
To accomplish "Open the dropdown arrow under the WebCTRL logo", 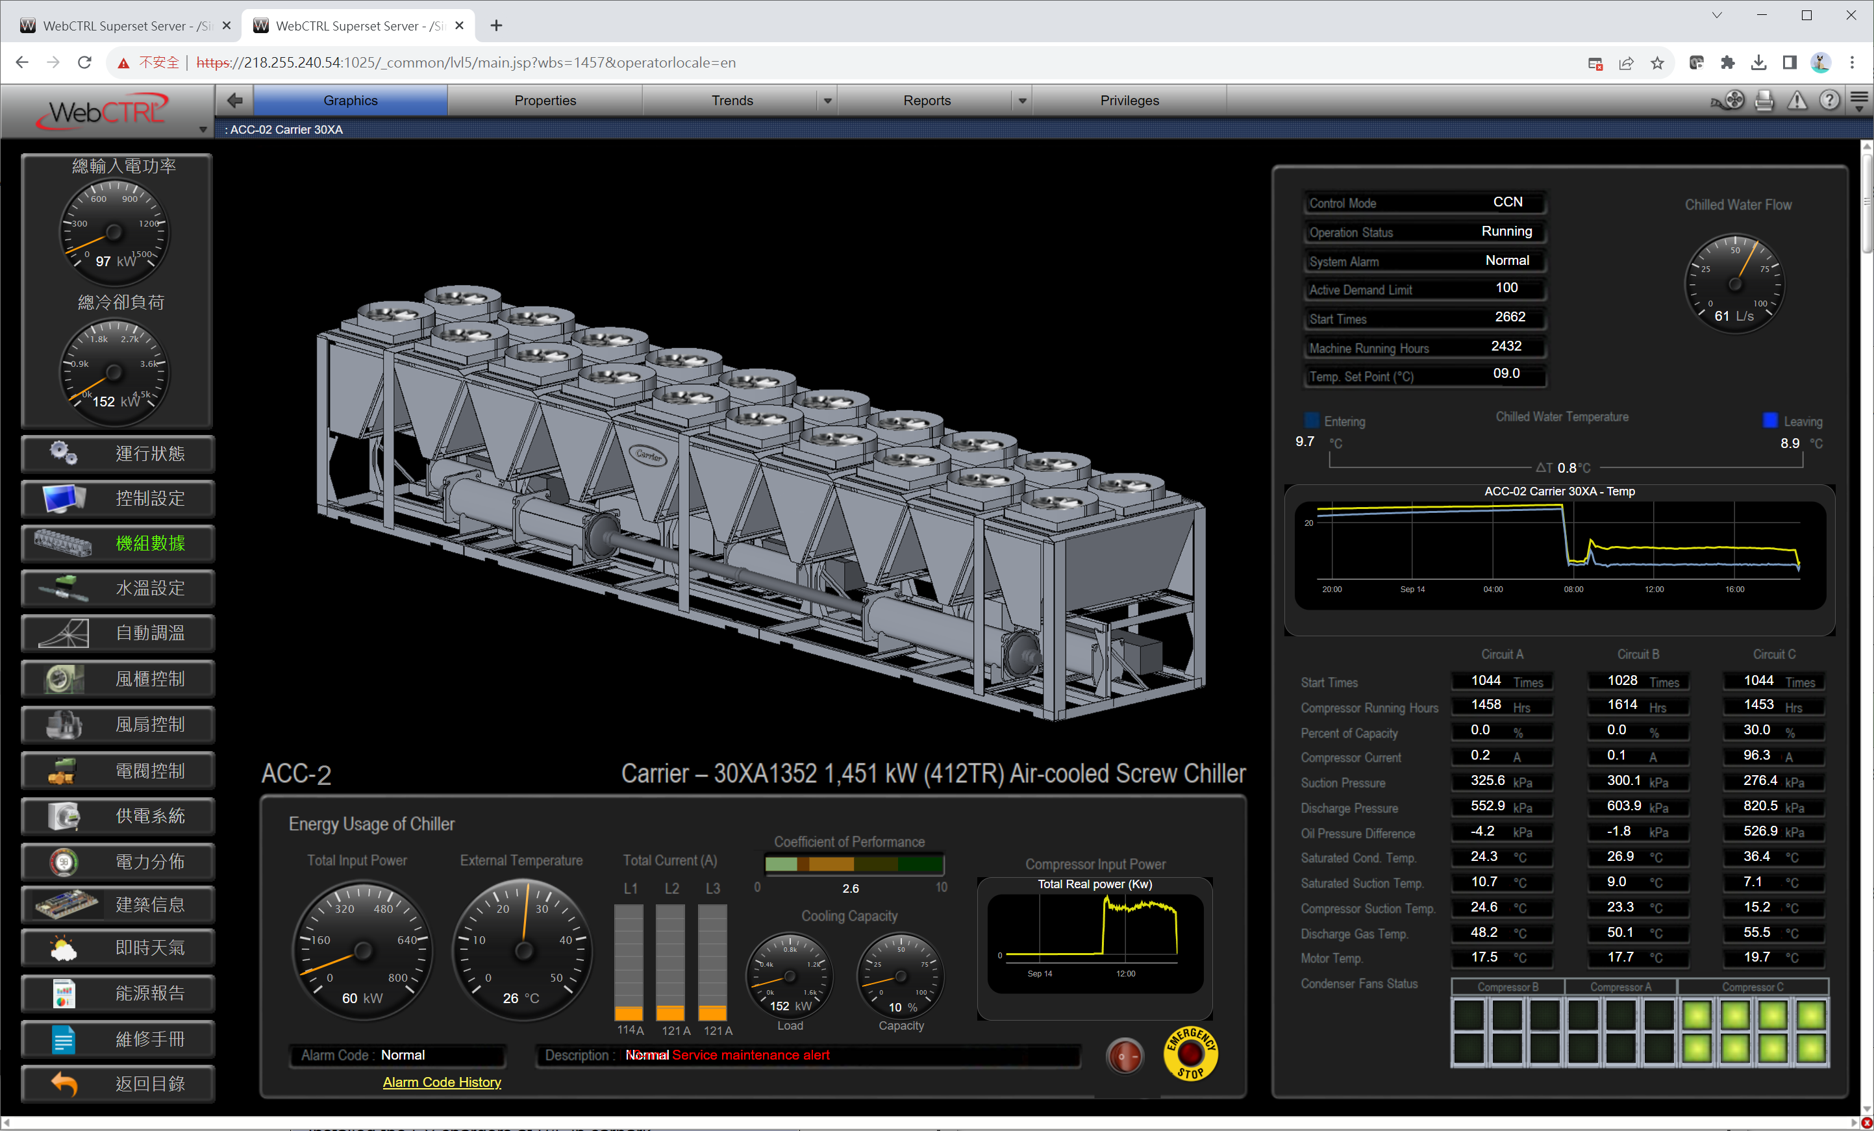I will (203, 130).
